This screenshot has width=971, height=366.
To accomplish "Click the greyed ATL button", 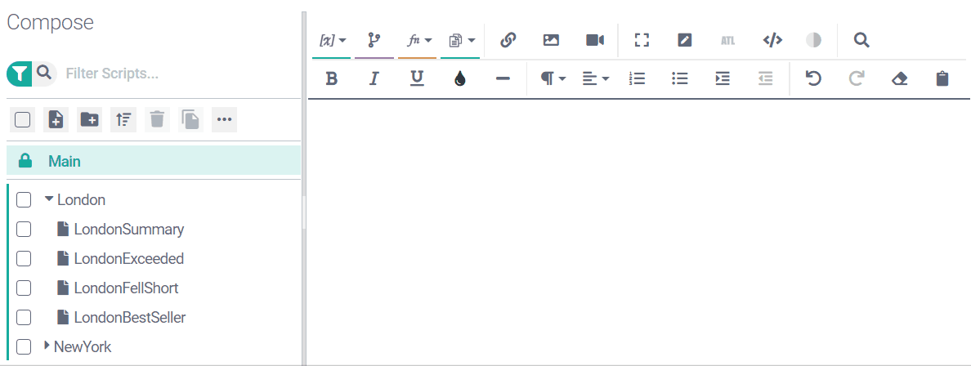I will point(727,41).
